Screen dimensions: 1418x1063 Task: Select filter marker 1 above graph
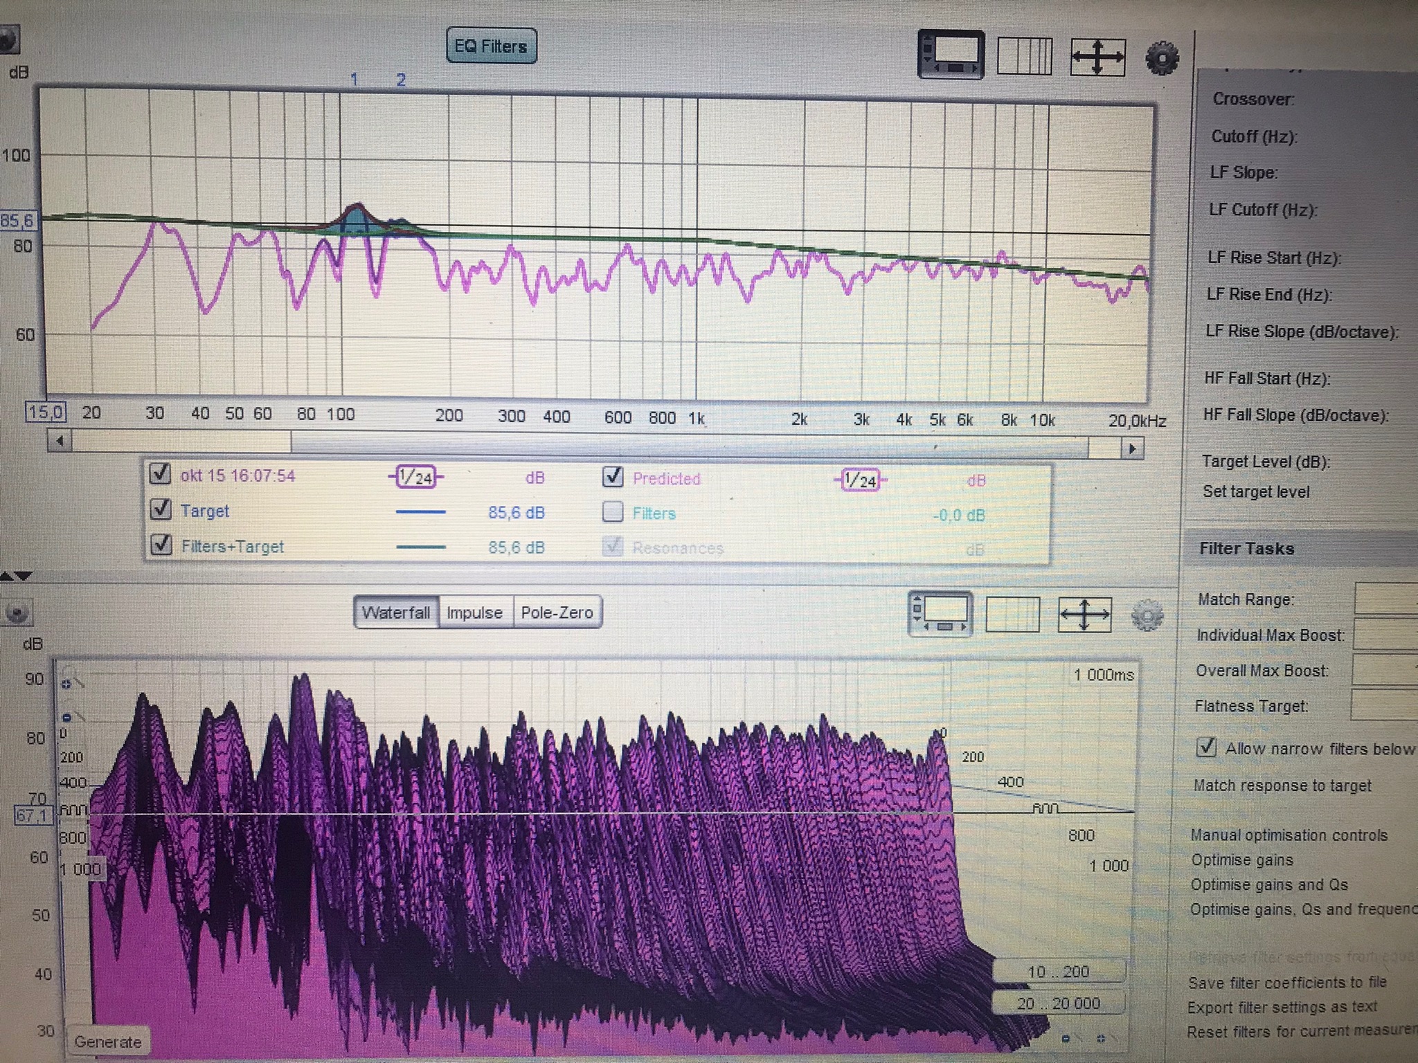354,80
